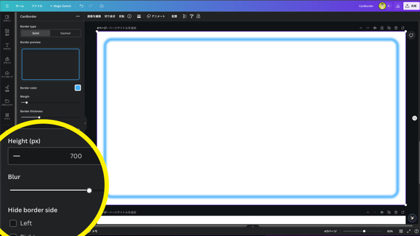
Task: Click the border preview thumbnail
Action: tap(50, 64)
